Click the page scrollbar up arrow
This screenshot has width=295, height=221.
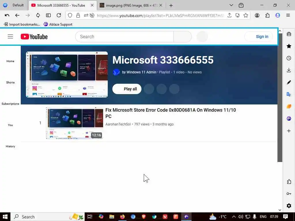click(280, 31)
